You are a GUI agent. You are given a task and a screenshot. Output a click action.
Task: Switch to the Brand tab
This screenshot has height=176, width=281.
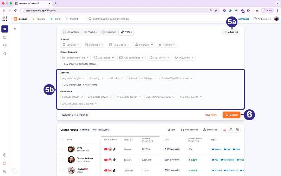pos(55,19)
